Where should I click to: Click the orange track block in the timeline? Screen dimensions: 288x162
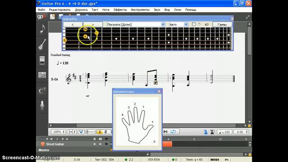point(167,144)
